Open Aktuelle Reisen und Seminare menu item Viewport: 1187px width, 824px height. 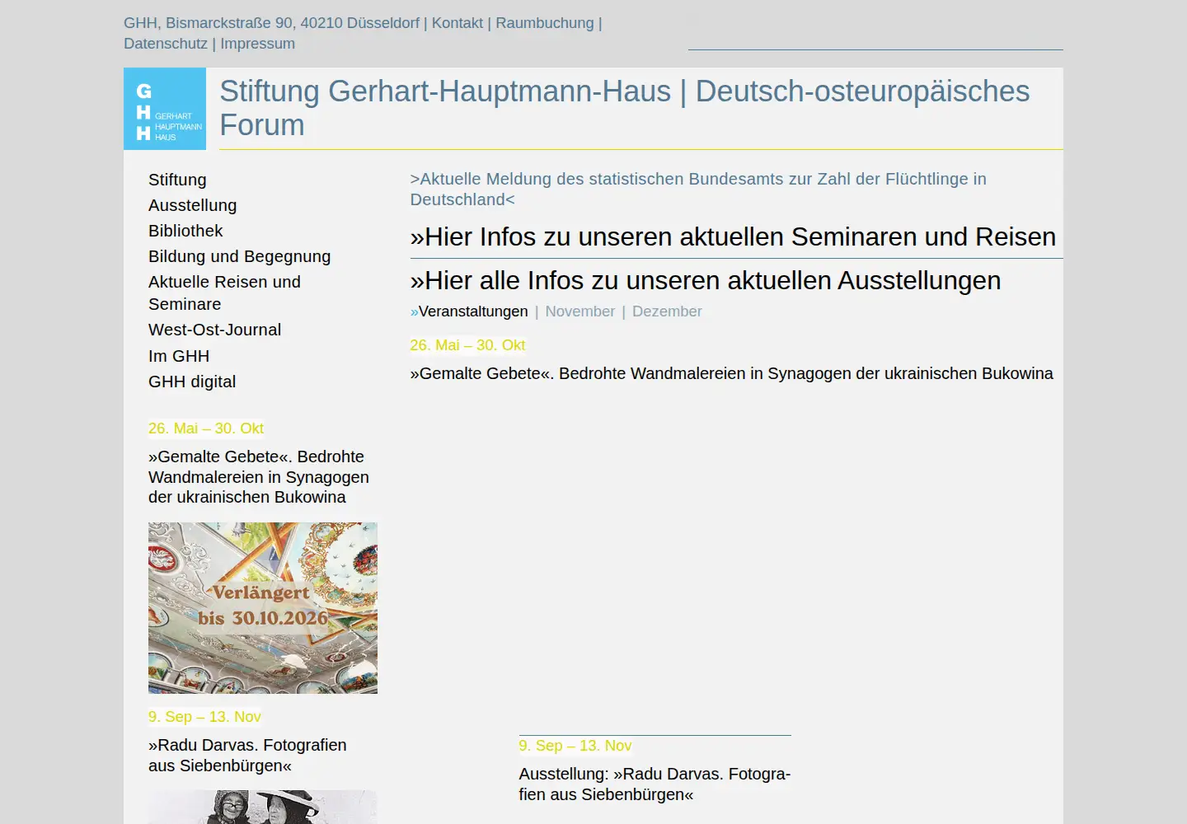[x=224, y=293]
